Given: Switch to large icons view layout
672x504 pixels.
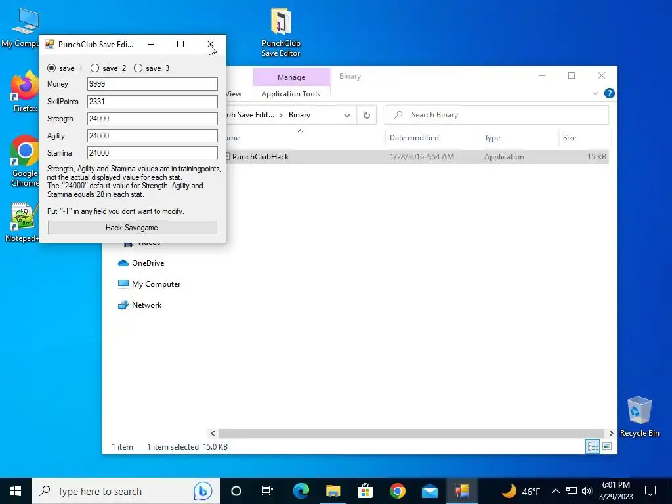Looking at the screenshot, I should [x=607, y=446].
